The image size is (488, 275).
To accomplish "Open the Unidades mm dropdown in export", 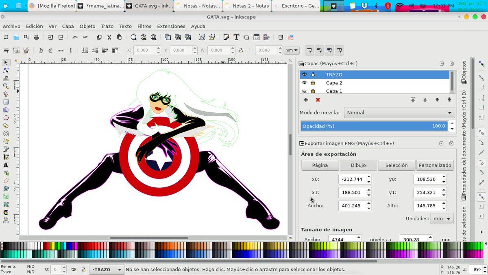I will [442, 219].
